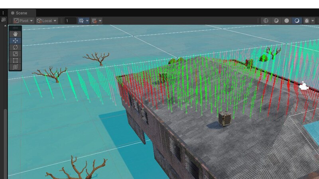
Task: Open the Local handle rotation dropdown
Action: (x=47, y=21)
